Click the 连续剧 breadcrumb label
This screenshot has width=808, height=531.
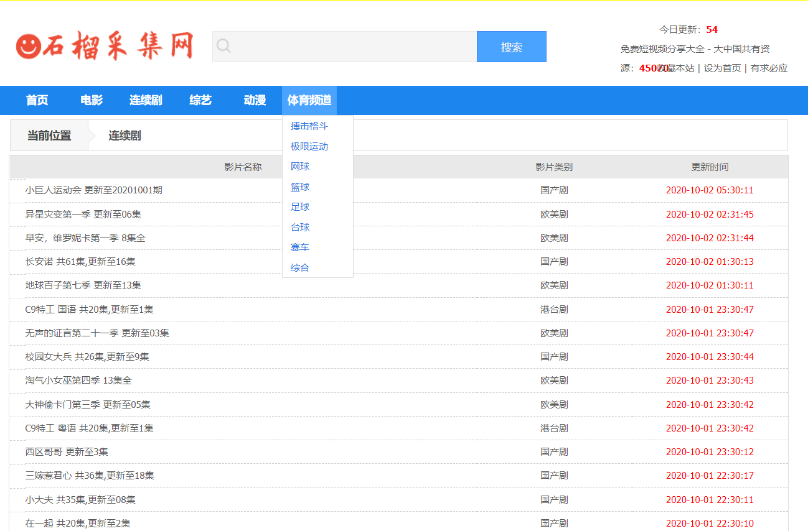(x=124, y=135)
